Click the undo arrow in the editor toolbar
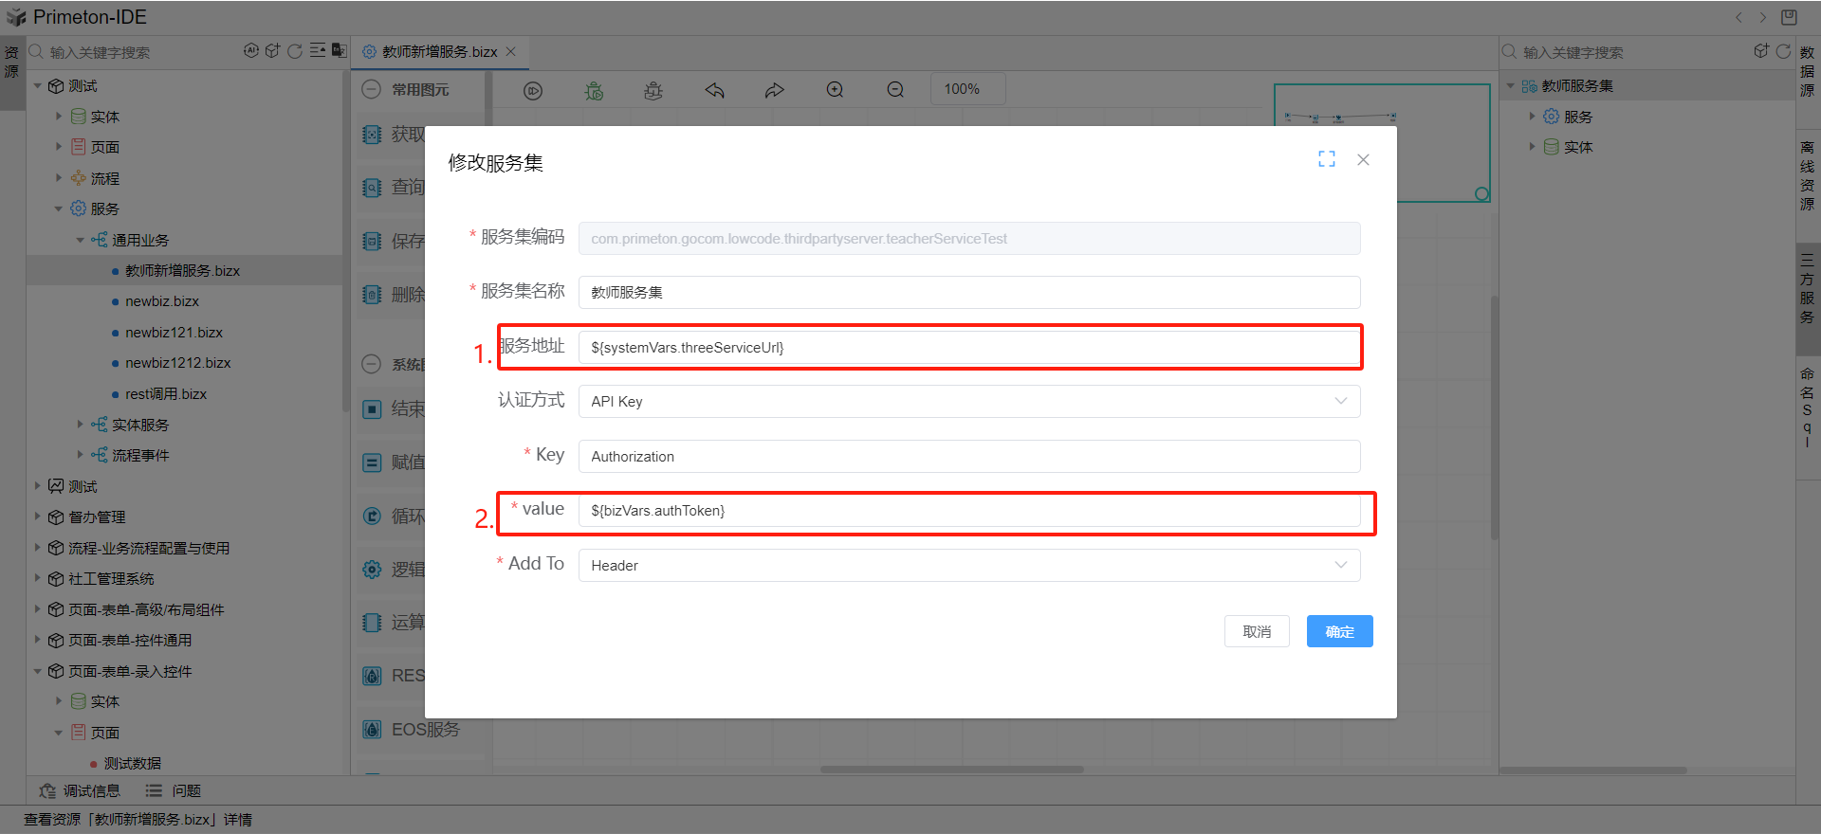 tap(714, 91)
